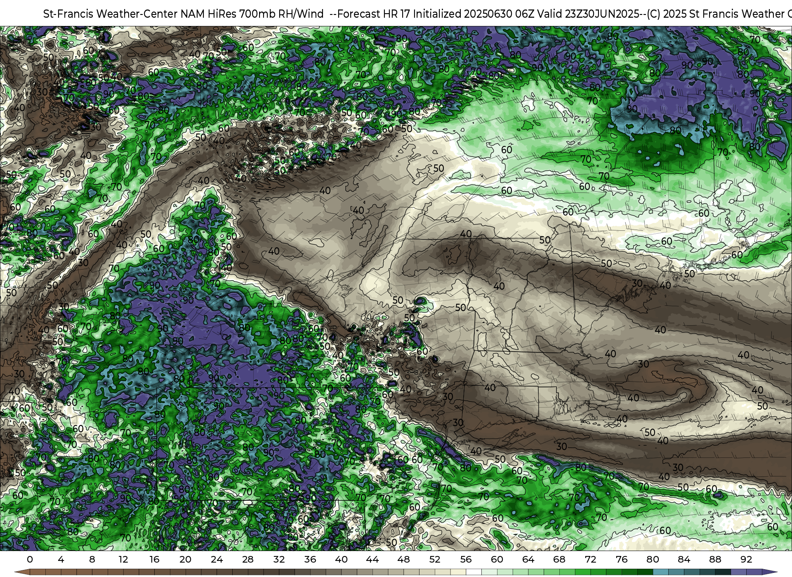The width and height of the screenshot is (792, 577).
Task: Click the colorbar tick label '88'
Action: (x=715, y=559)
